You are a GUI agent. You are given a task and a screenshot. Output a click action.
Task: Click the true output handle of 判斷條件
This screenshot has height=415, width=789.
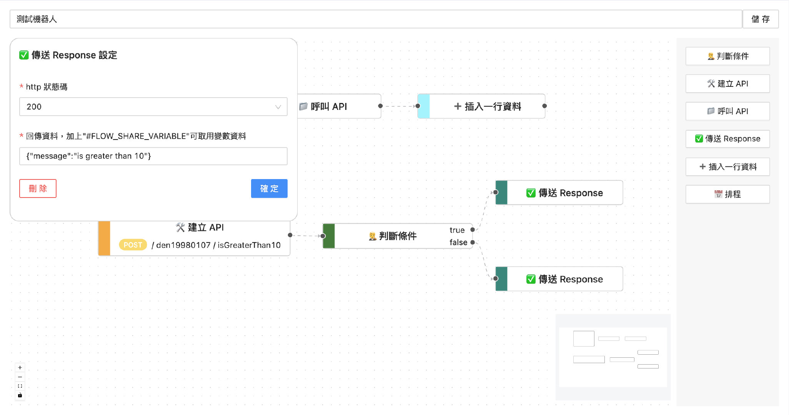click(473, 230)
